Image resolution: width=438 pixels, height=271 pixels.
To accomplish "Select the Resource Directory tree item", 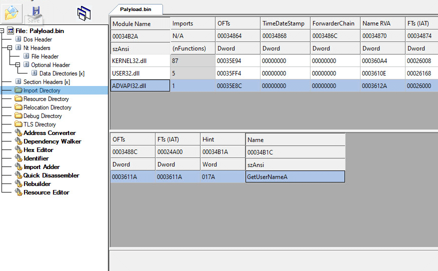I will [x=46, y=99].
